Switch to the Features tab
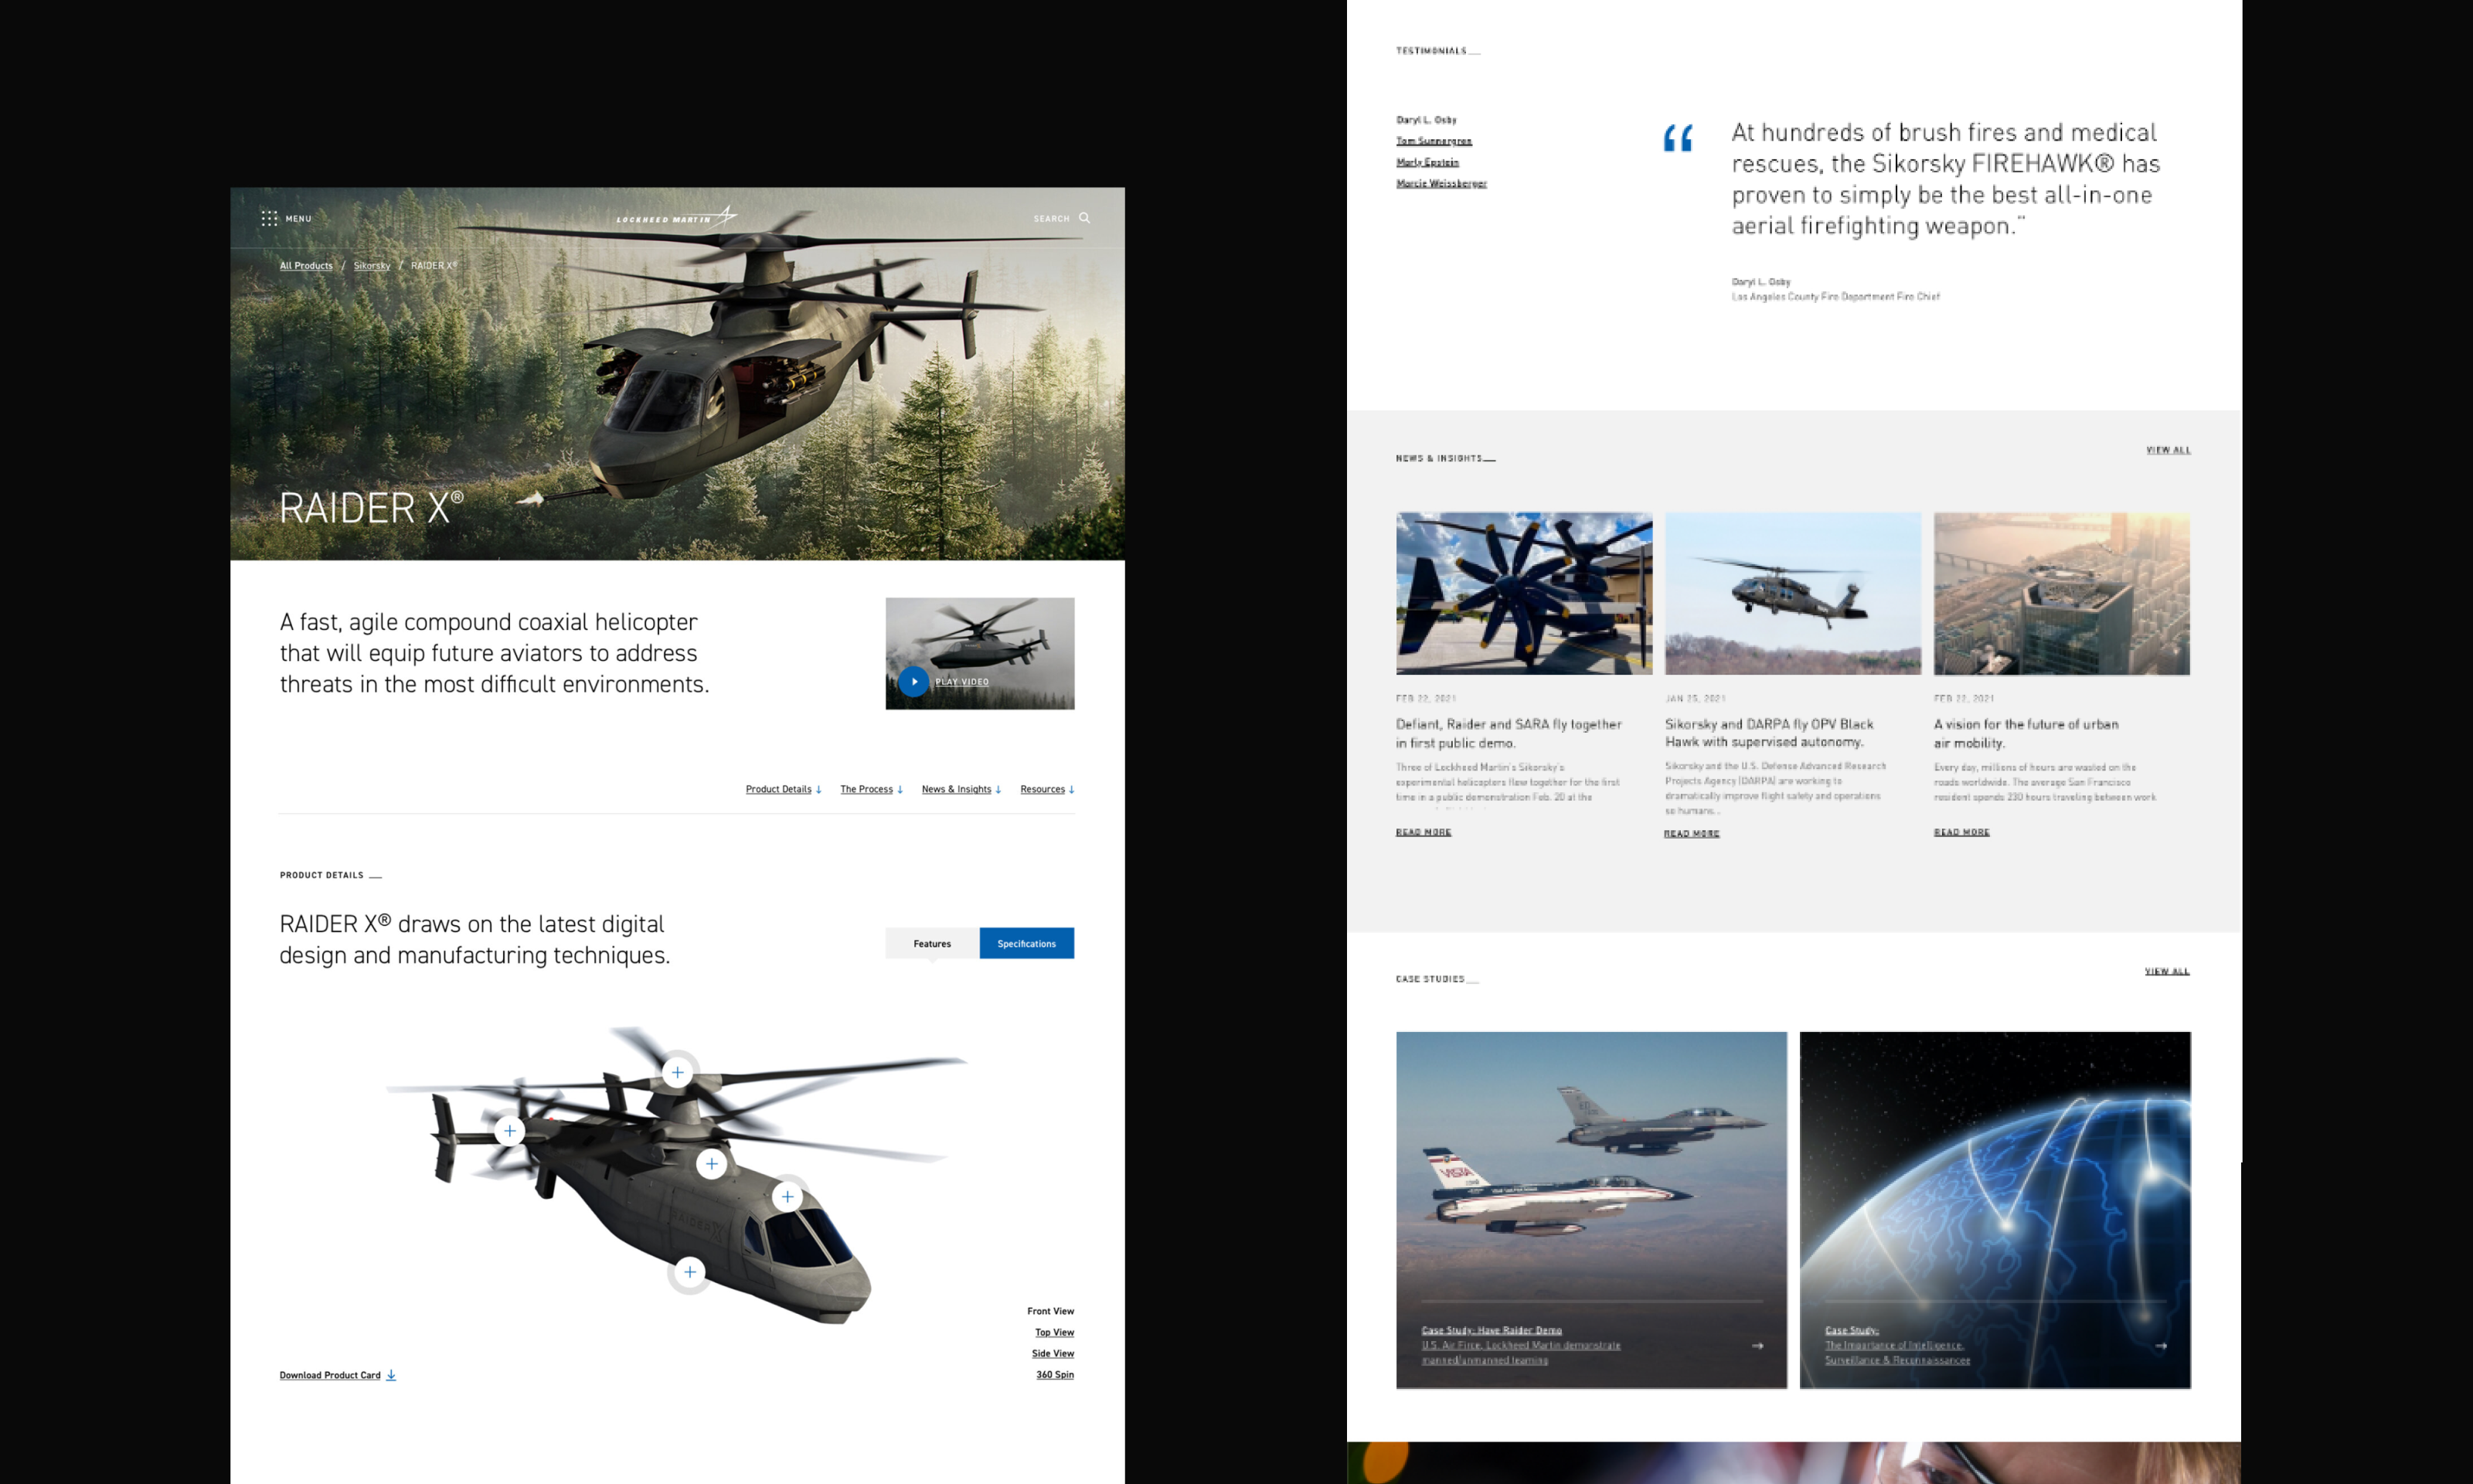Image resolution: width=2473 pixels, height=1484 pixels. tap(931, 943)
